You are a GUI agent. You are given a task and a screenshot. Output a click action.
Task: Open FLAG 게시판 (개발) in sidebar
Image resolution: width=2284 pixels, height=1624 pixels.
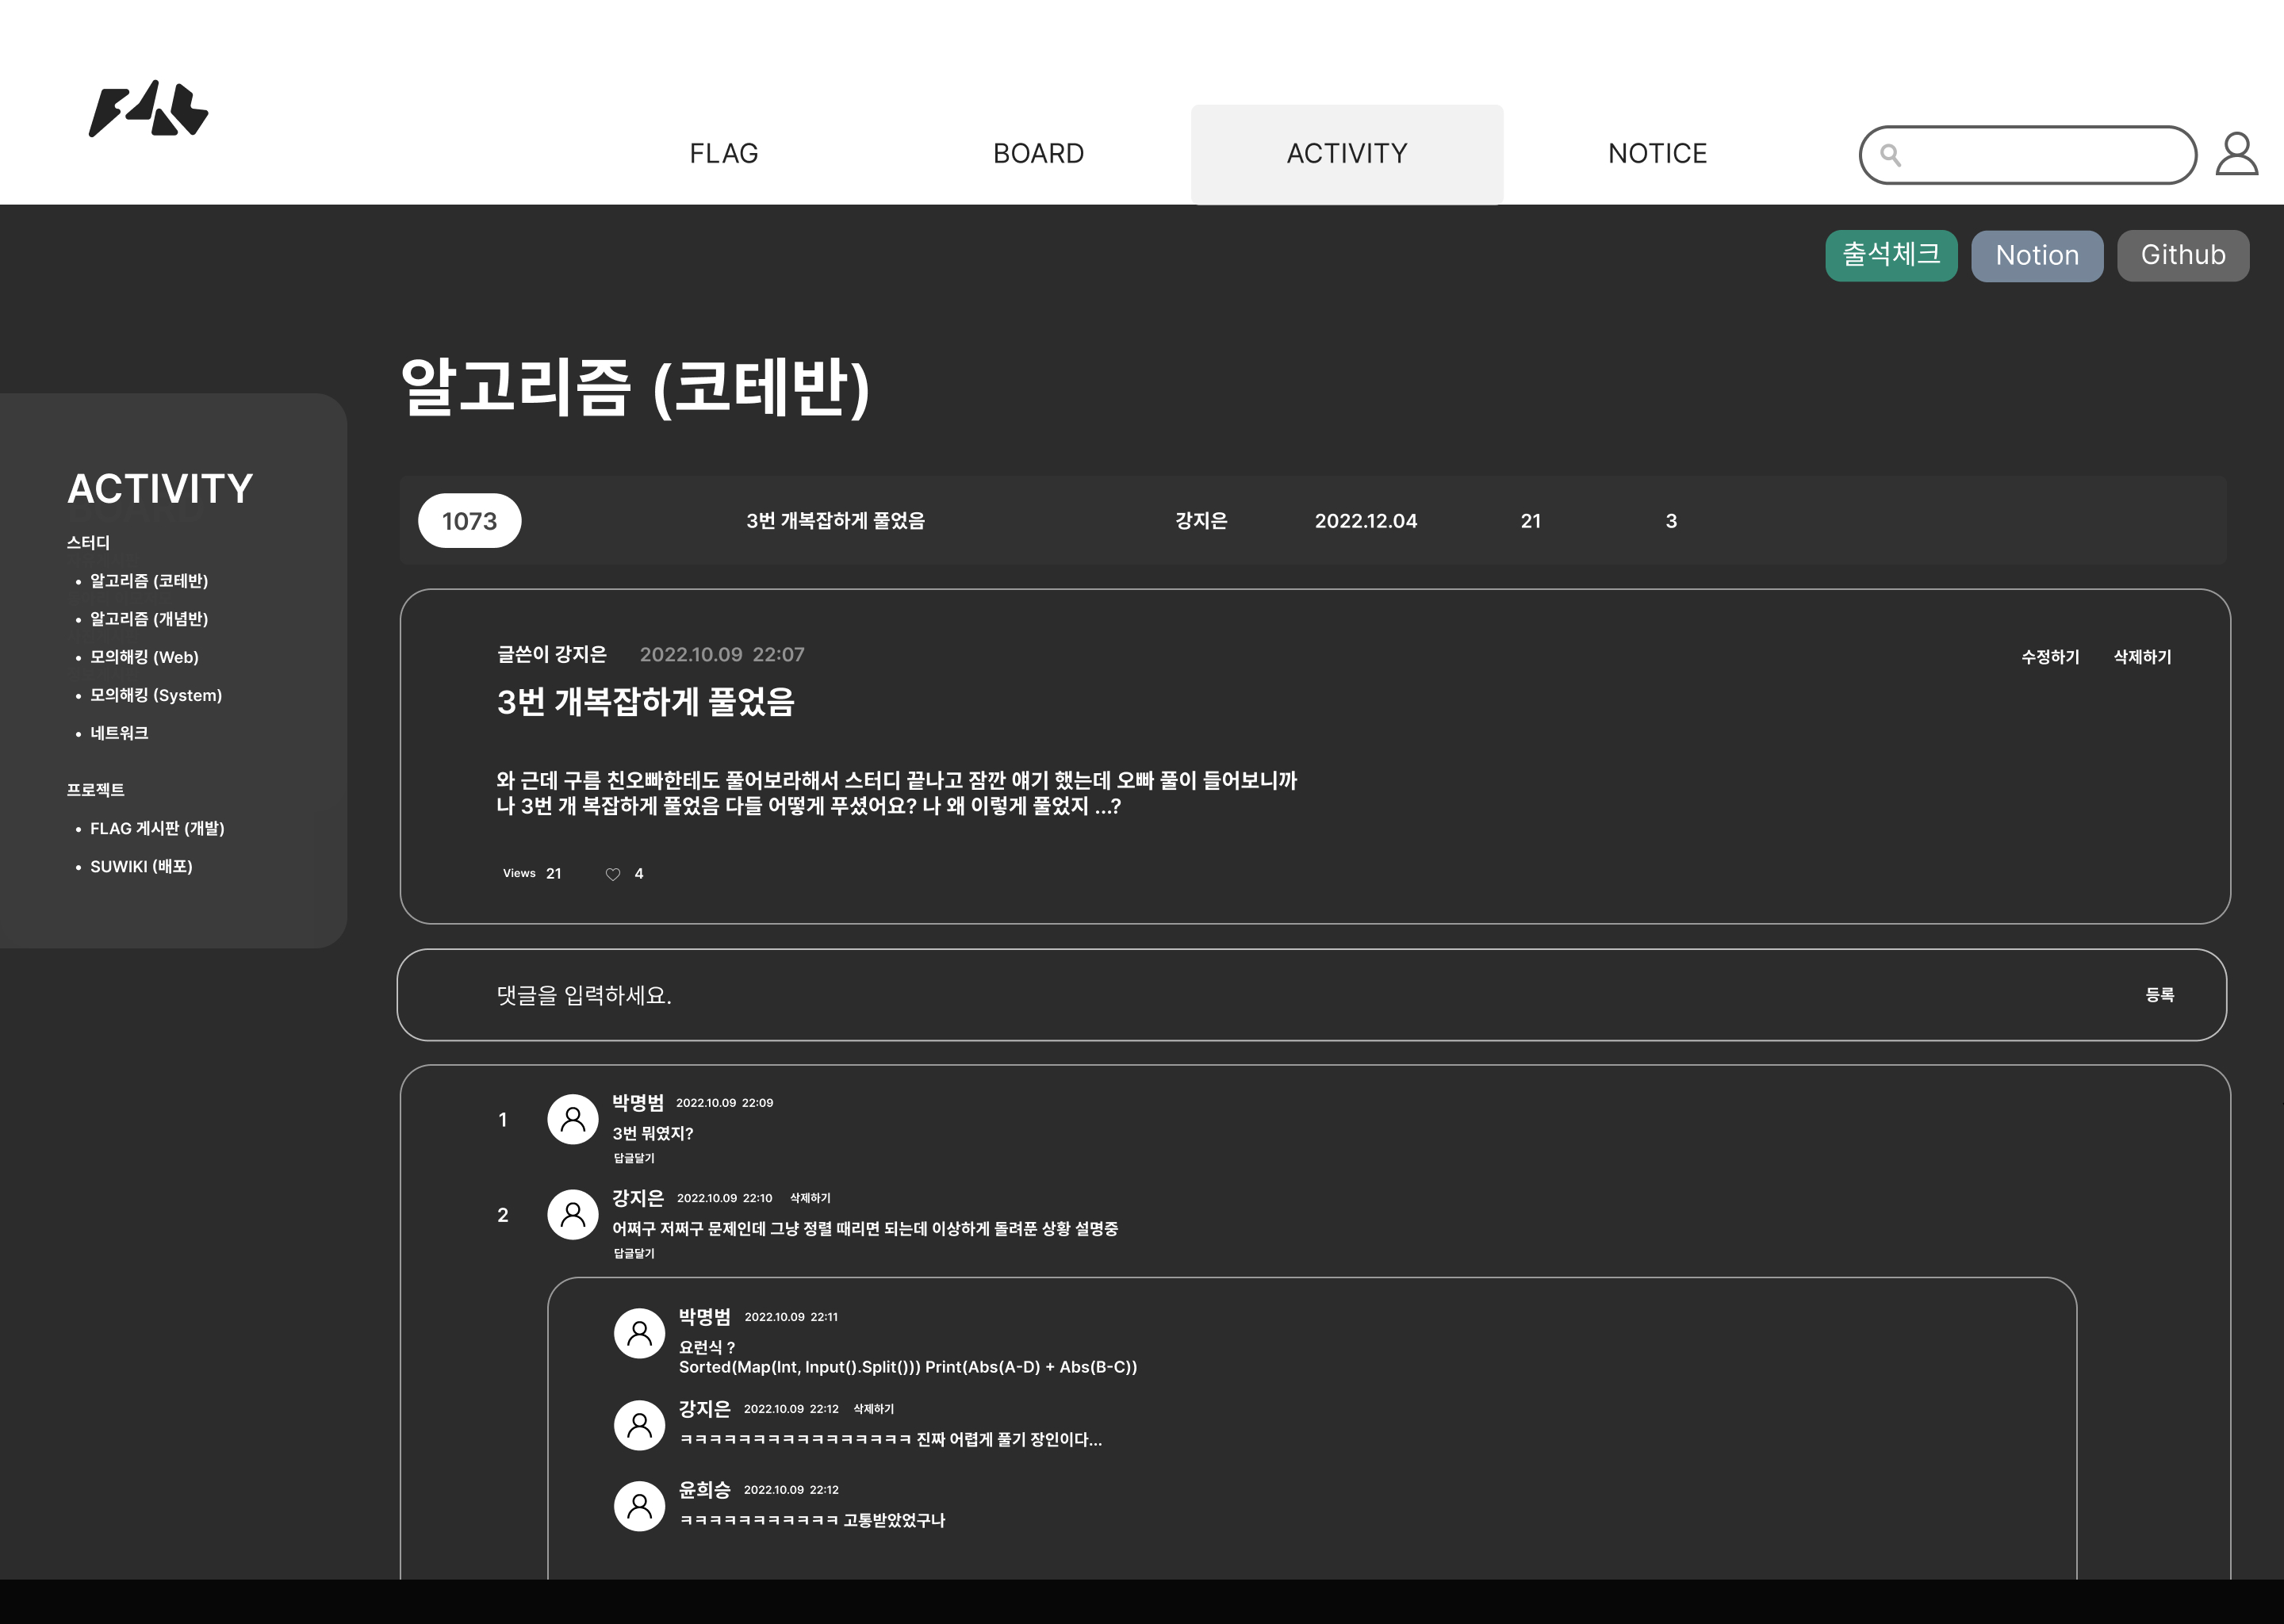pos(157,828)
